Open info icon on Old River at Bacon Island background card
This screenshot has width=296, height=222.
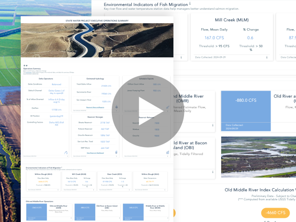click(213, 172)
